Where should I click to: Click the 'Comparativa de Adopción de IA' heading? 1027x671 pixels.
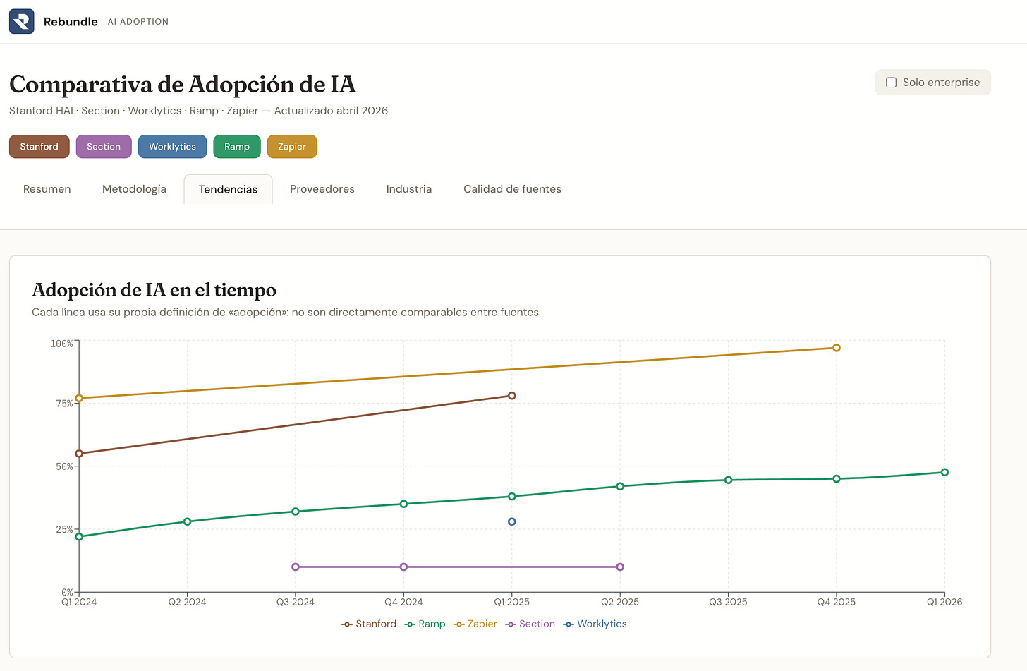tap(183, 85)
